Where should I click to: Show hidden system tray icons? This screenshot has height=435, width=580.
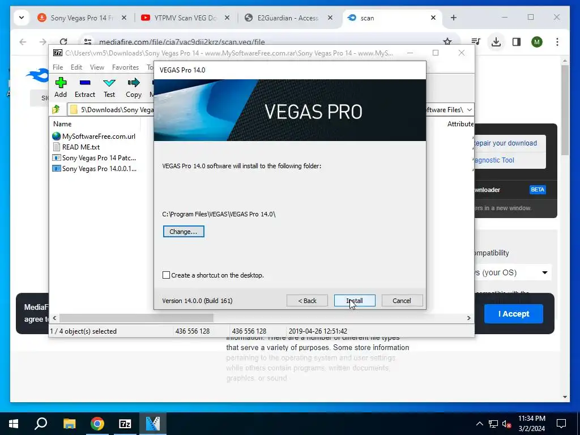pyautogui.click(x=479, y=424)
